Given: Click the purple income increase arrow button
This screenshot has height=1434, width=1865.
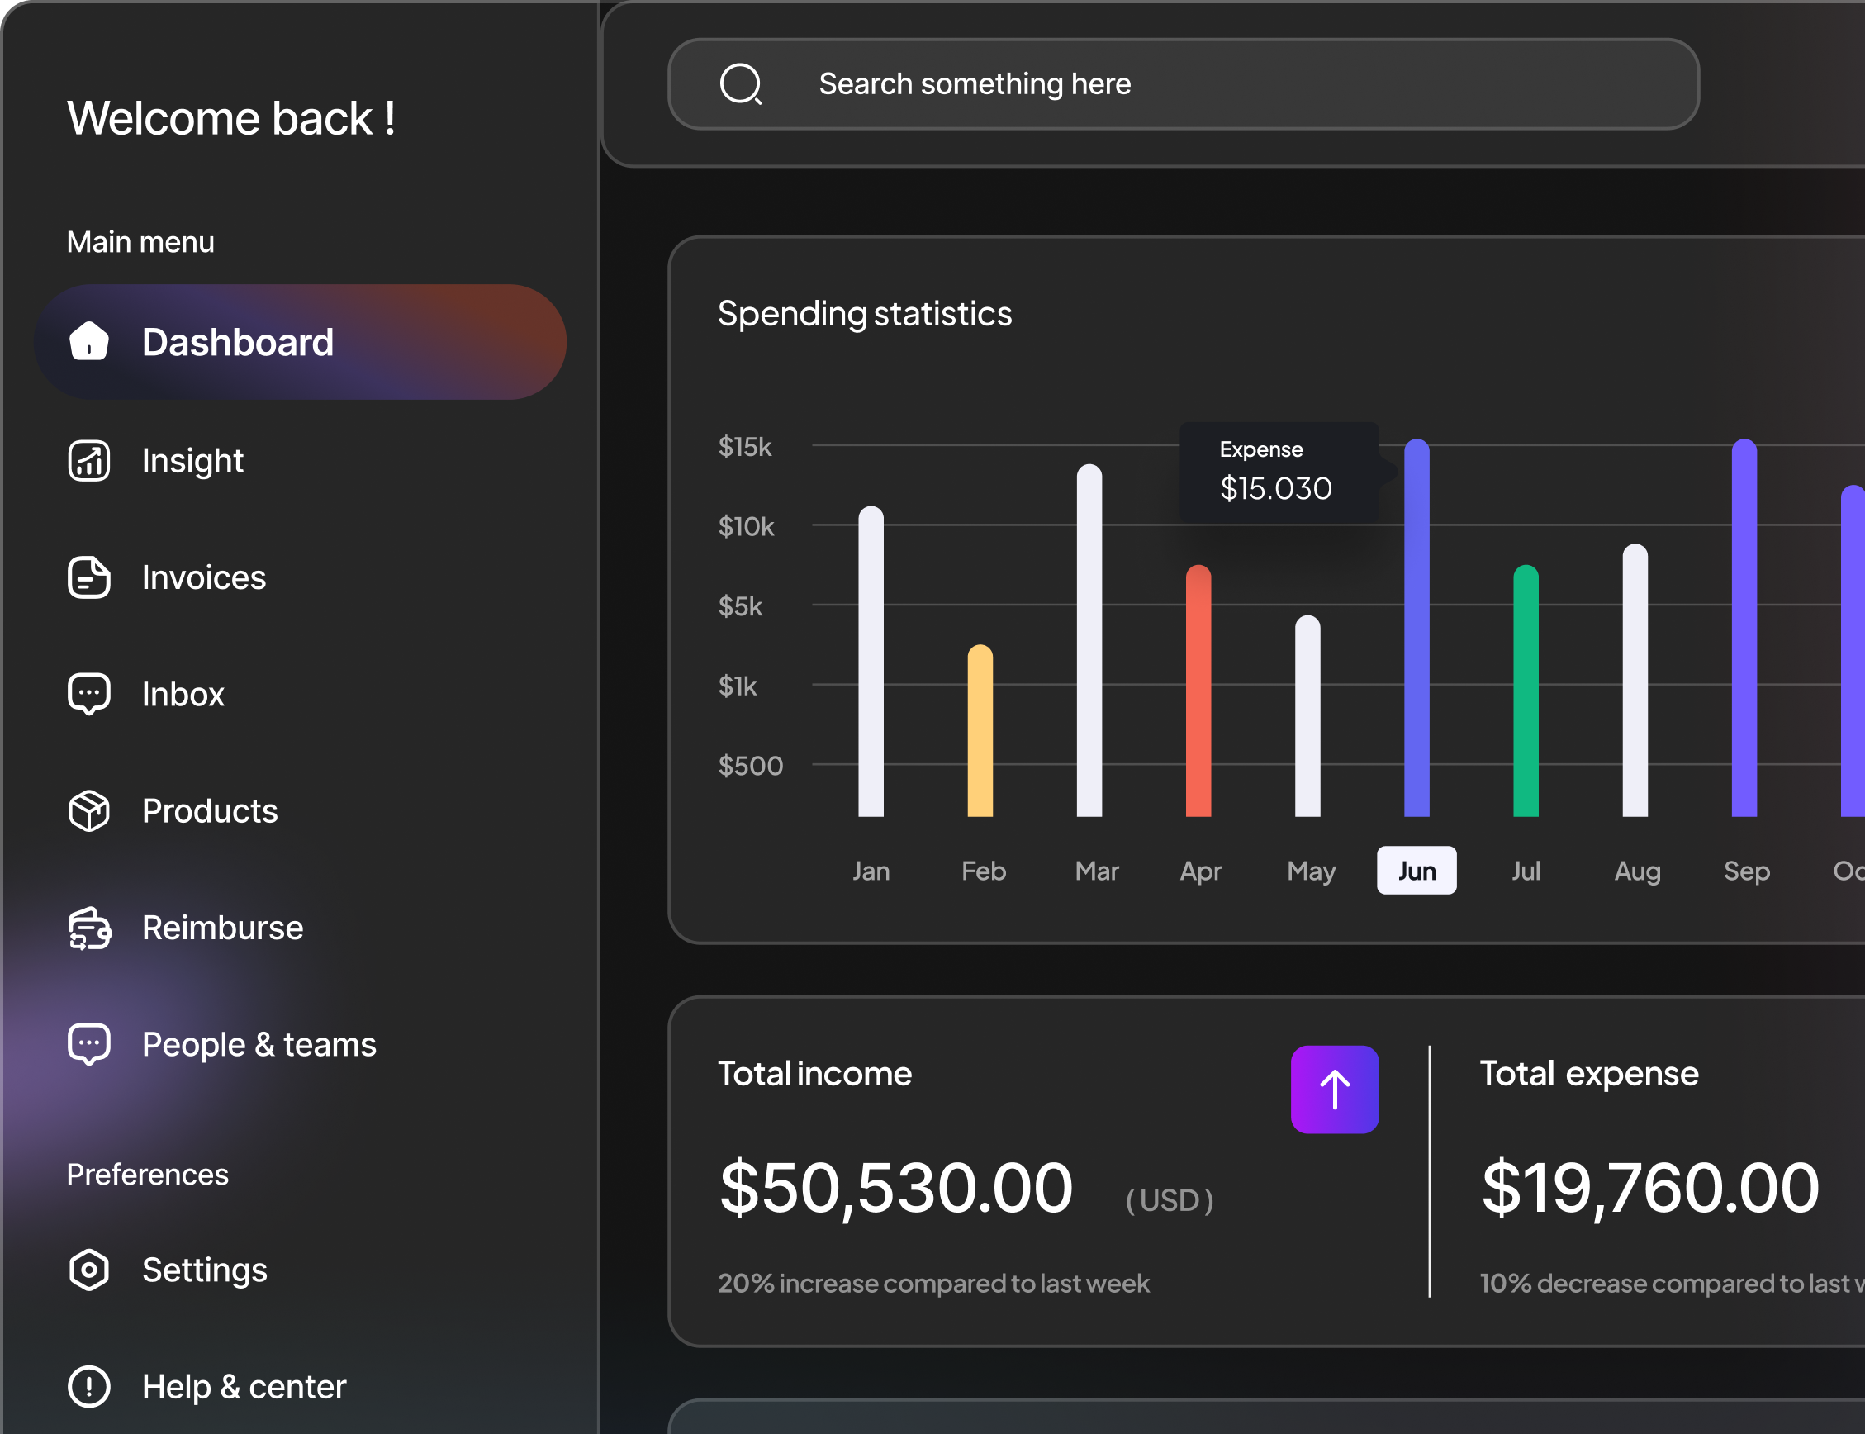Looking at the screenshot, I should 1334,1090.
